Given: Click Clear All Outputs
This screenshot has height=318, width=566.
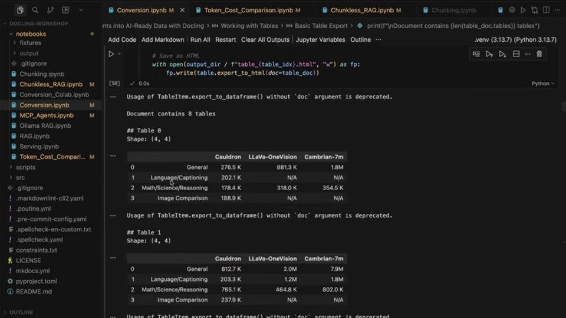Looking at the screenshot, I should [x=265, y=39].
